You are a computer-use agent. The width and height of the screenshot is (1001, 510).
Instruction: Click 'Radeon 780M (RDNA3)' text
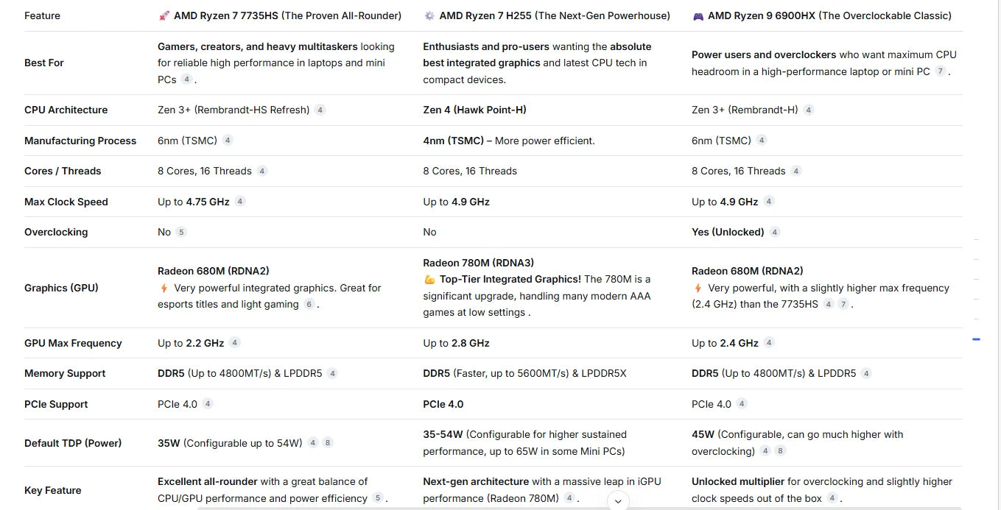click(x=479, y=263)
